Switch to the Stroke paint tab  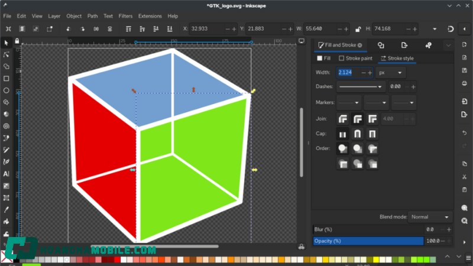tap(355, 59)
